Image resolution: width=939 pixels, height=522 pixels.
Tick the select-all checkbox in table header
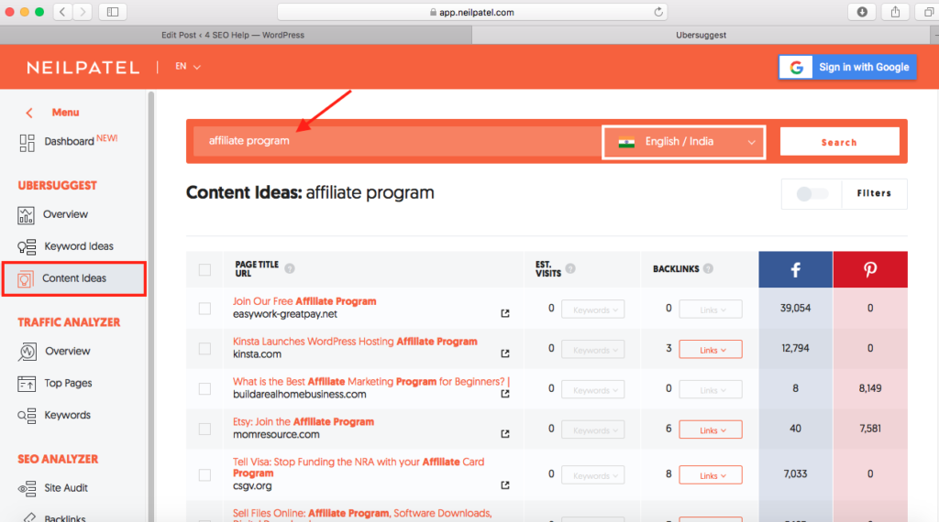(204, 269)
